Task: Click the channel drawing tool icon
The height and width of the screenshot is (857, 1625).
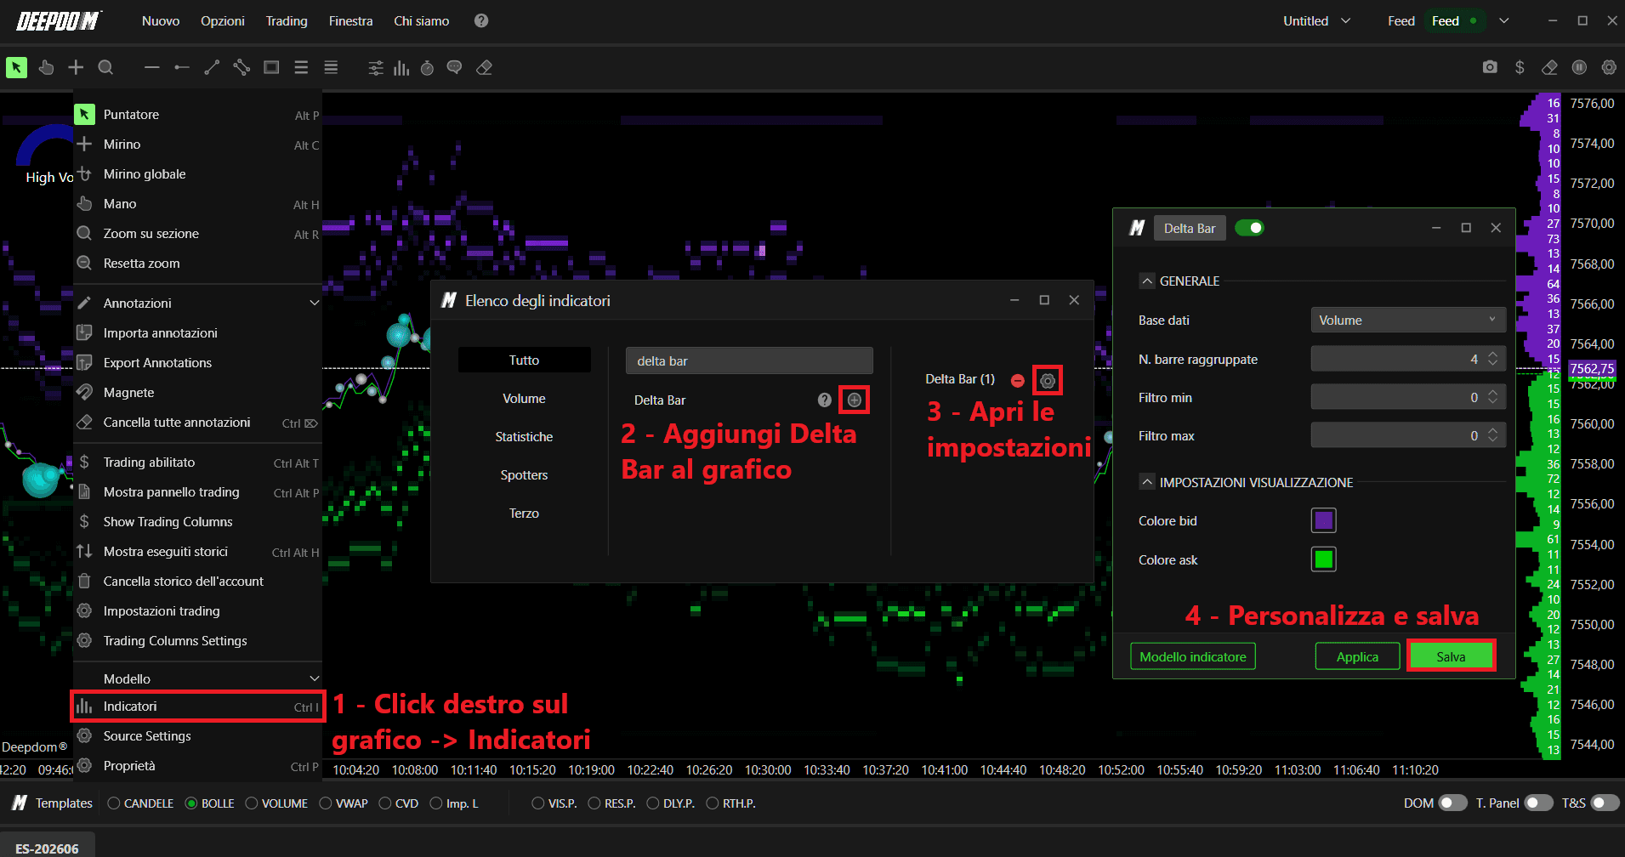Action: pyautogui.click(x=241, y=67)
